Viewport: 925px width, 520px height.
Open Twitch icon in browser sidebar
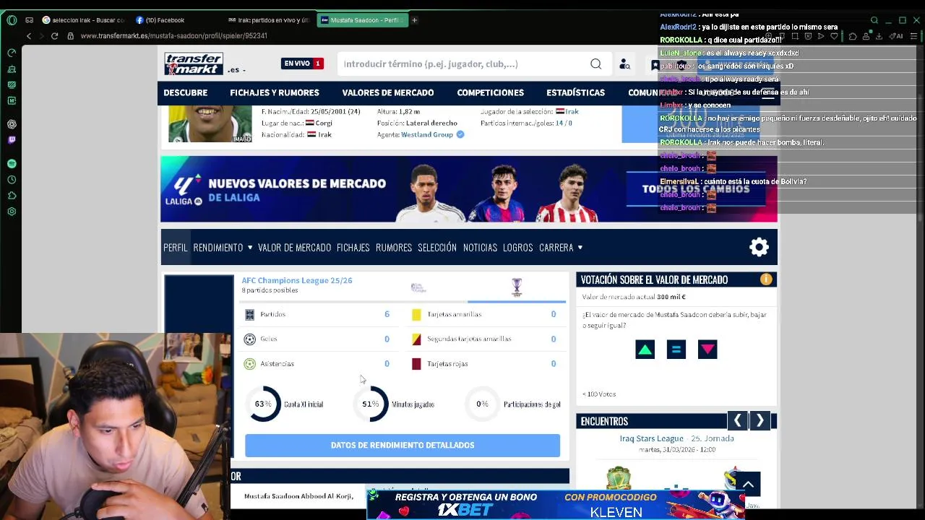(12, 140)
